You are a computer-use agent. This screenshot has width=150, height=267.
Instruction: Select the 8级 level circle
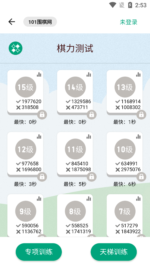coord(75,211)
